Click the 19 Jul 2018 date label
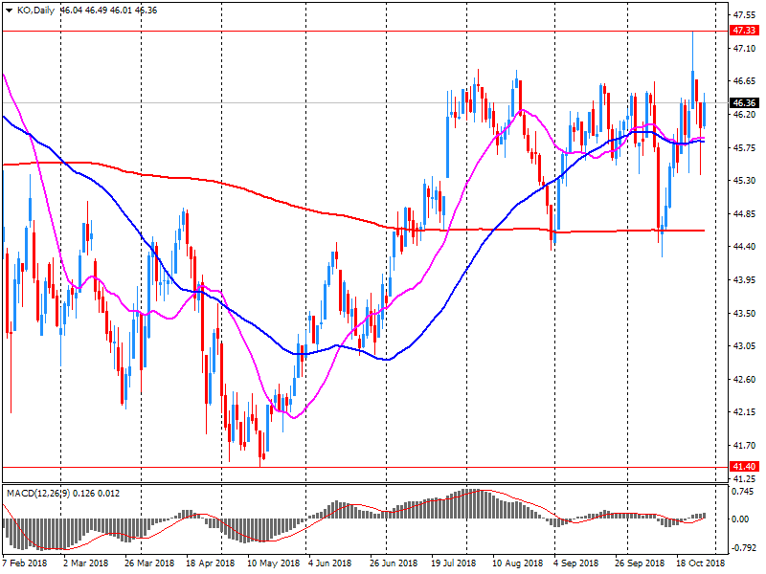This screenshot has width=766, height=574. [x=454, y=563]
